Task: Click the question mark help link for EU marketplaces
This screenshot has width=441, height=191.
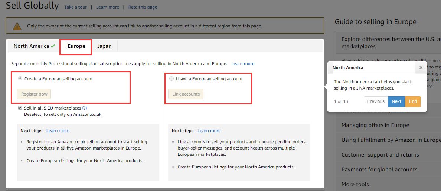Action: [x=84, y=108]
